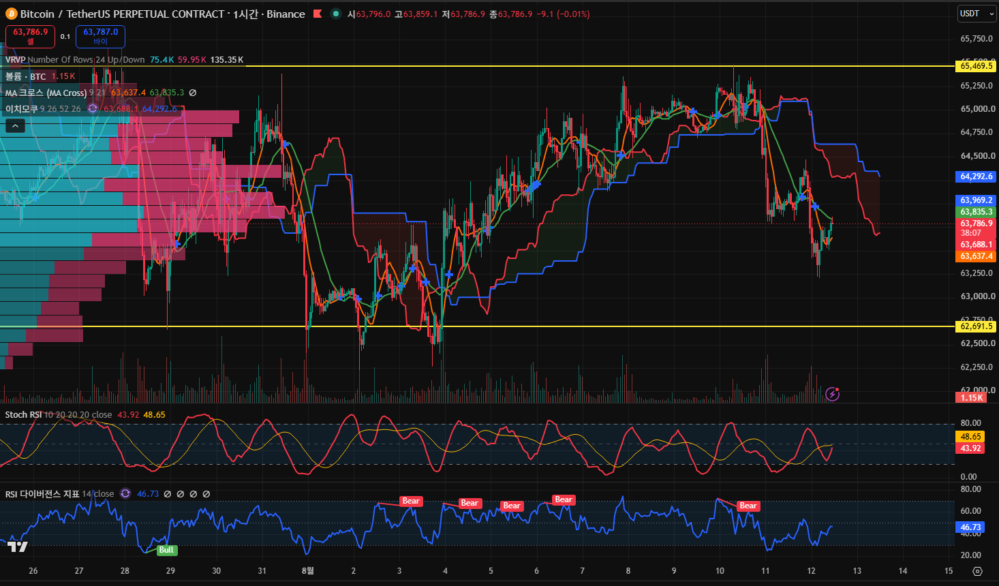
Task: Open the TradingView logo
Action: tap(18, 546)
